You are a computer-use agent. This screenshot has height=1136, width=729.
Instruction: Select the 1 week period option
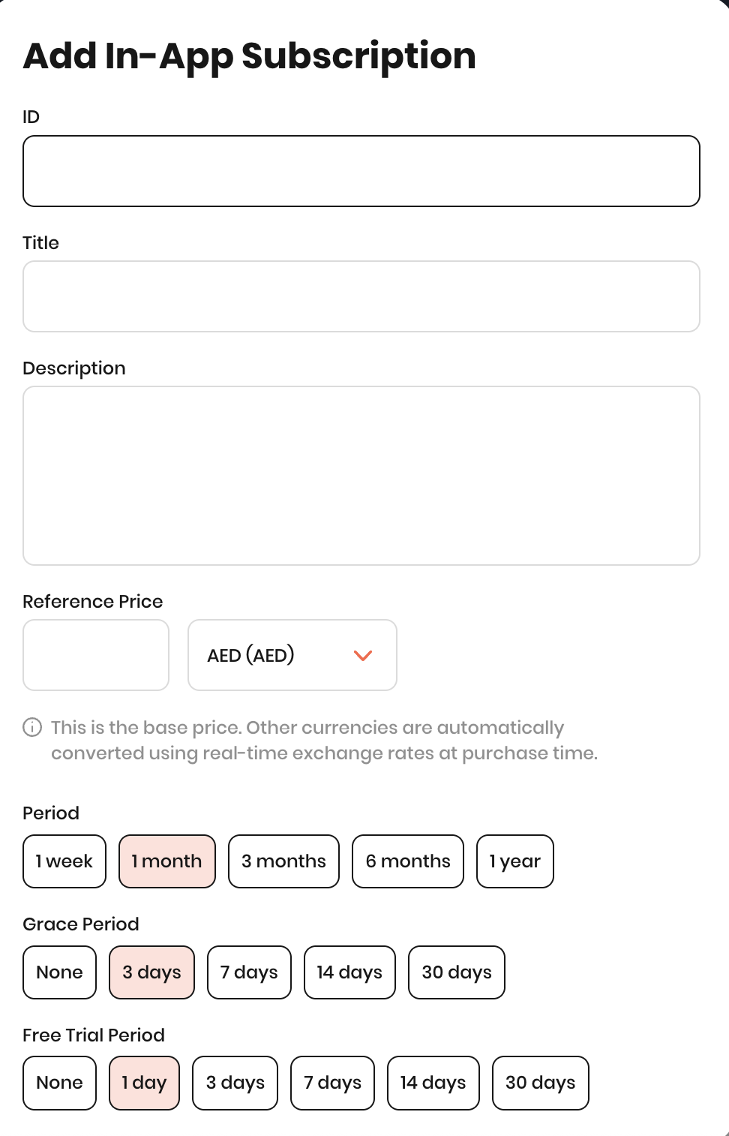pyautogui.click(x=64, y=861)
